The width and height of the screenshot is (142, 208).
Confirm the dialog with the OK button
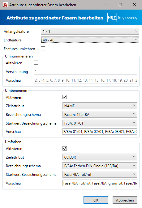point(96,200)
